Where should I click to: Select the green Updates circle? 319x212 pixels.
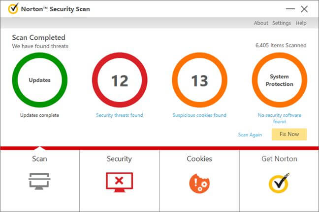pos(40,80)
